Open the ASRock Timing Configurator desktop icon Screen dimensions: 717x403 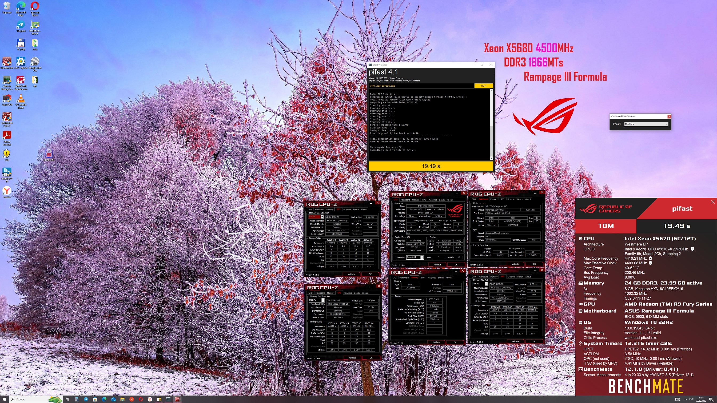click(x=7, y=83)
